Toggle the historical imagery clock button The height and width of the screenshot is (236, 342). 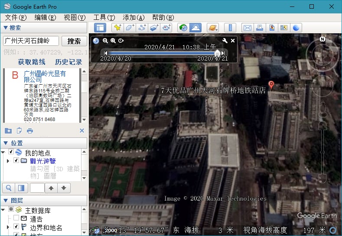click(183, 28)
